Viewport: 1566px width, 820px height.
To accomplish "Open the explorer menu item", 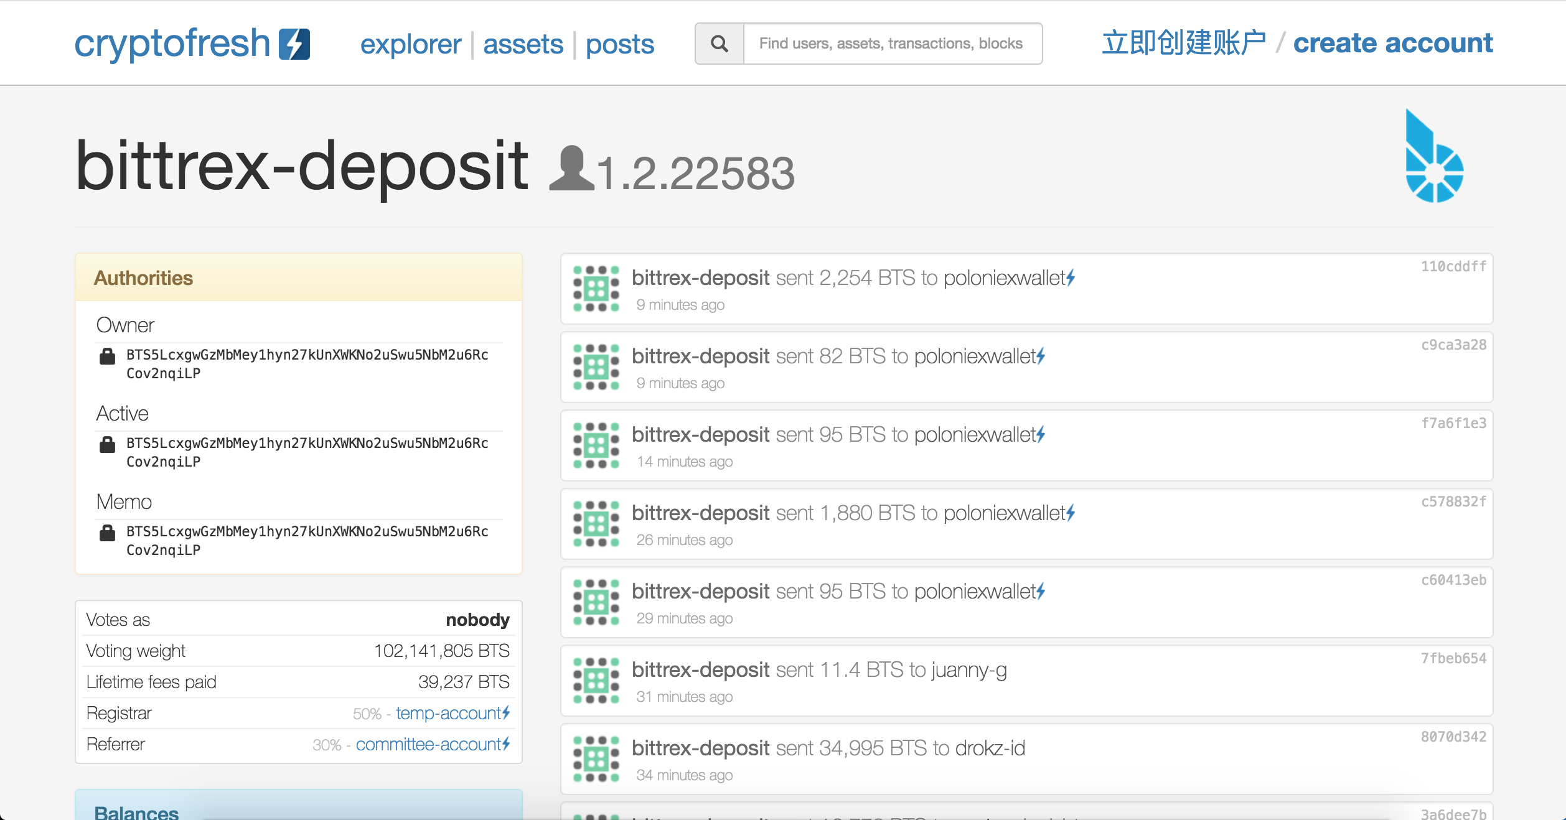I will [411, 44].
